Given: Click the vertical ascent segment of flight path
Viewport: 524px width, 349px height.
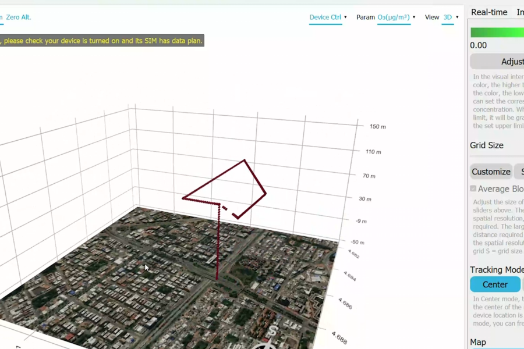Looking at the screenshot, I should 218,244.
